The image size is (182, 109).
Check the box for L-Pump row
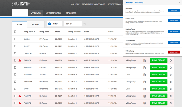[15, 67]
